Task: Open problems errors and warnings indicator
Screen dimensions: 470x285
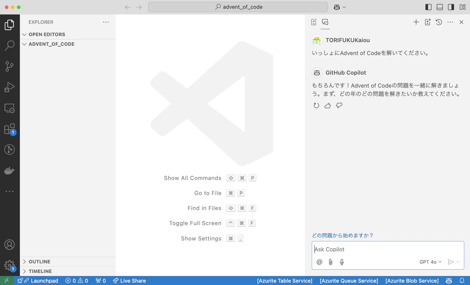Action: [77, 280]
